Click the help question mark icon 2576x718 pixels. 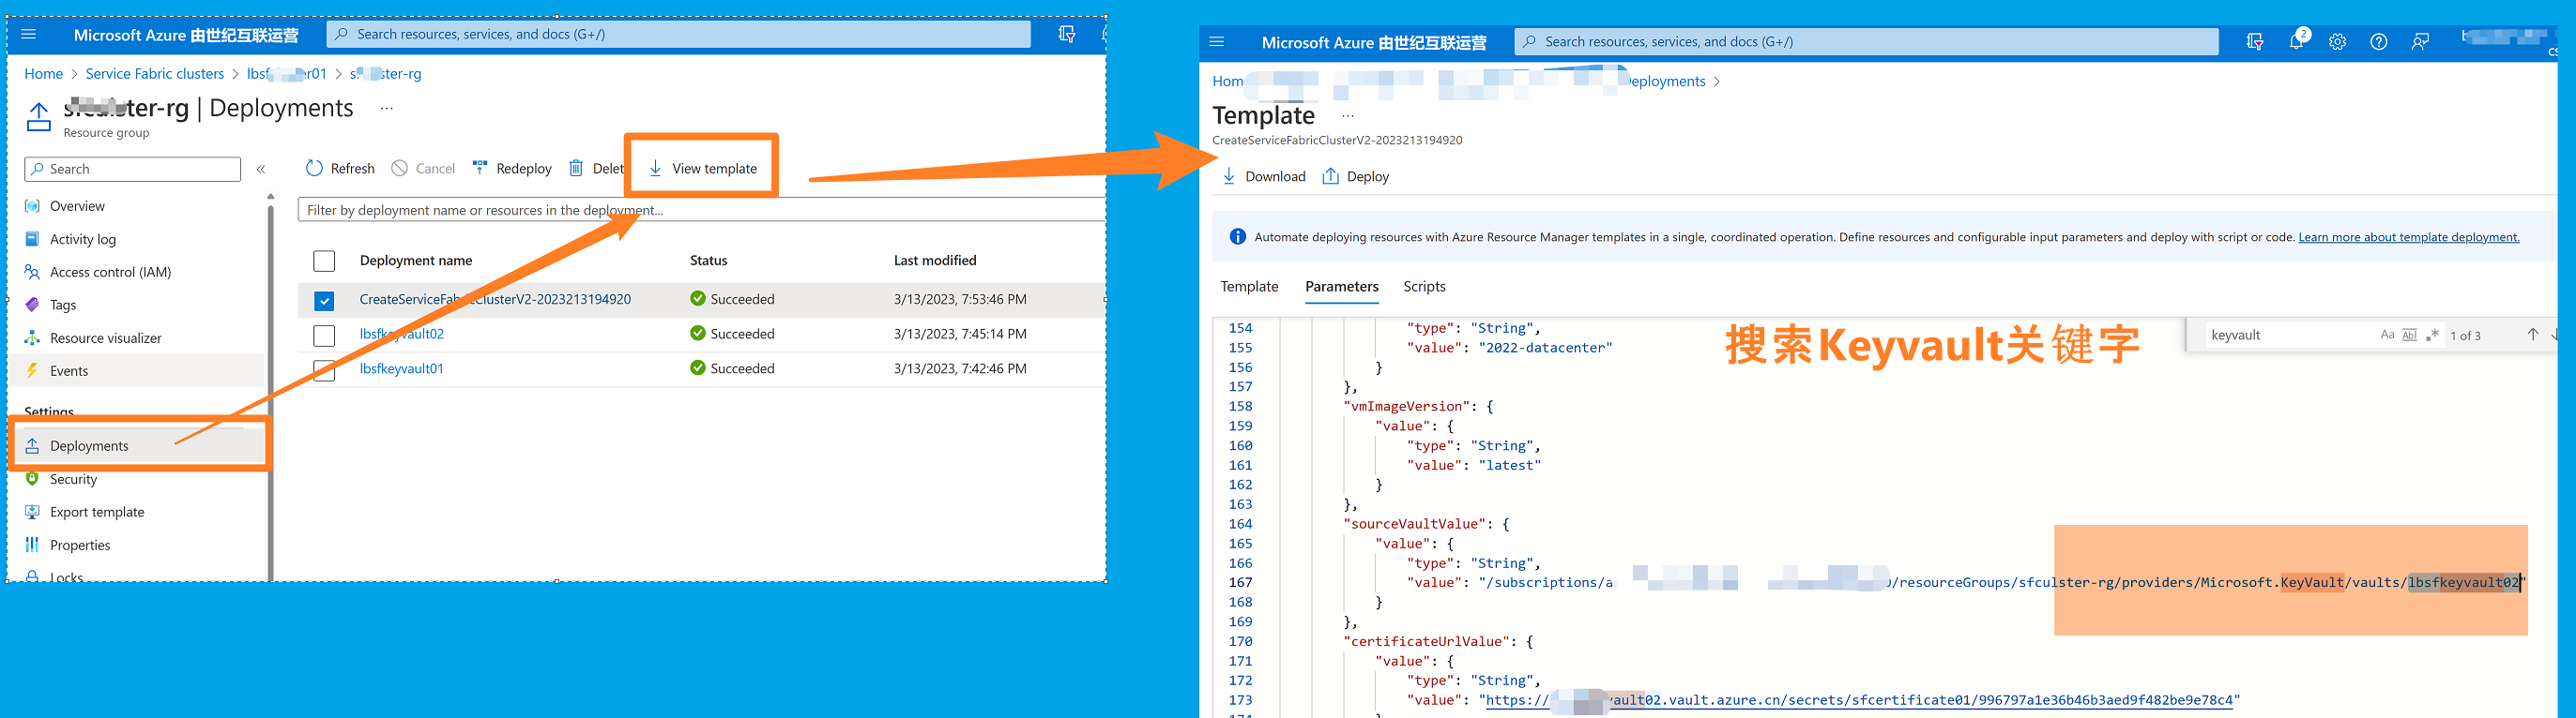point(2379,42)
